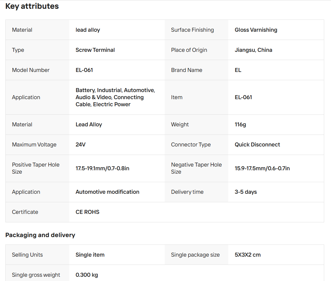Select the 15.9-17.5mm negative taper size

(x=262, y=168)
